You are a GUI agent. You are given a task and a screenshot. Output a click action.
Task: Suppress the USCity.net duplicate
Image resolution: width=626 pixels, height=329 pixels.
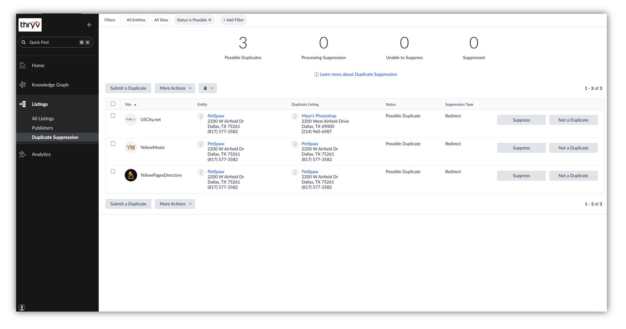[x=521, y=120]
